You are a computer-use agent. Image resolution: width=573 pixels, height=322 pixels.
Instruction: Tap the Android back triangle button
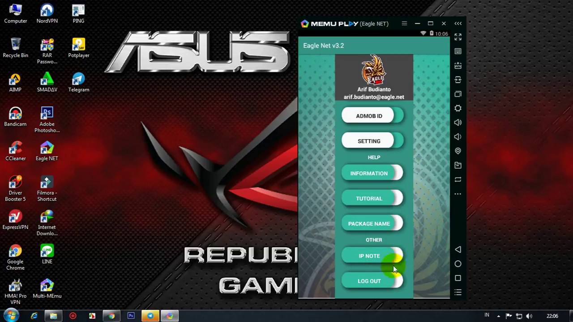[x=458, y=250]
